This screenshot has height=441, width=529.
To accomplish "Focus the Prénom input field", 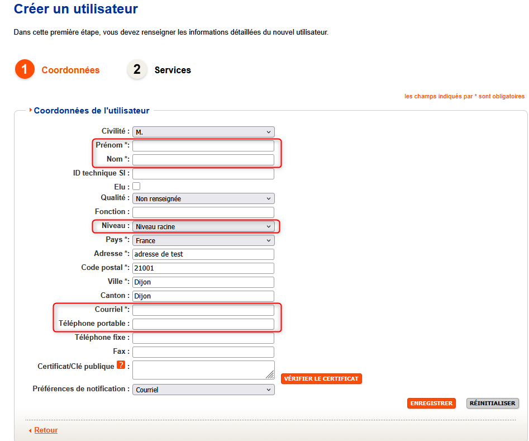I will coord(203,146).
